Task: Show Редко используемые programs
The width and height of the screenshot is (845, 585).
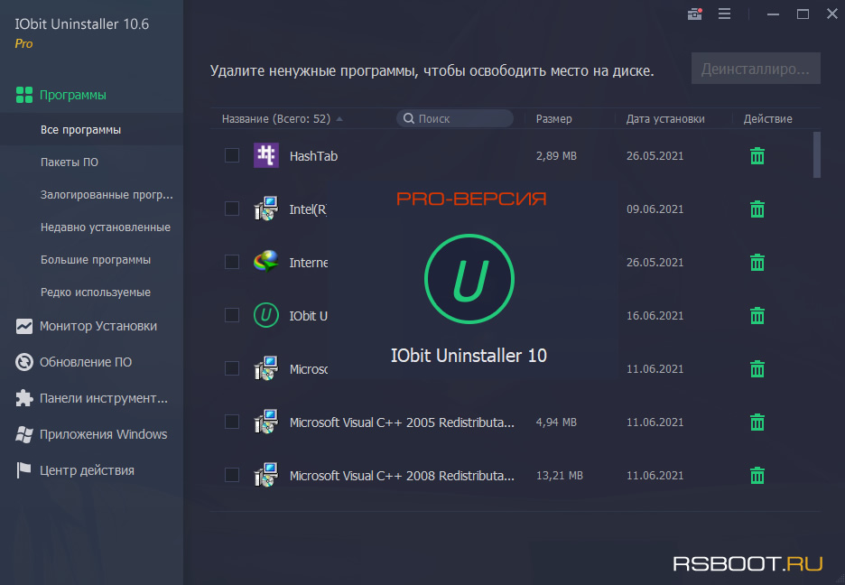Action: 96,292
